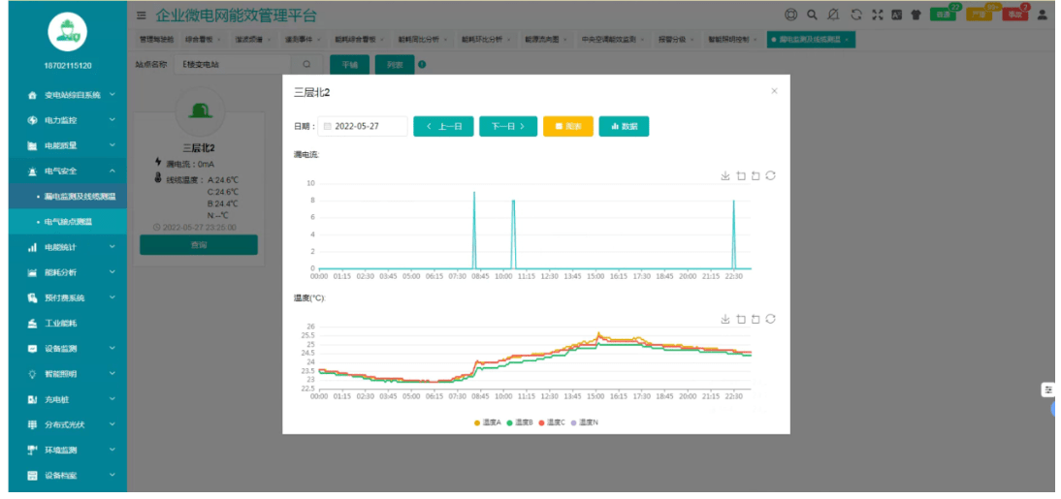This screenshot has height=499, width=1061.
Task: Expand 电力监控 sidebar menu
Action: (68, 120)
